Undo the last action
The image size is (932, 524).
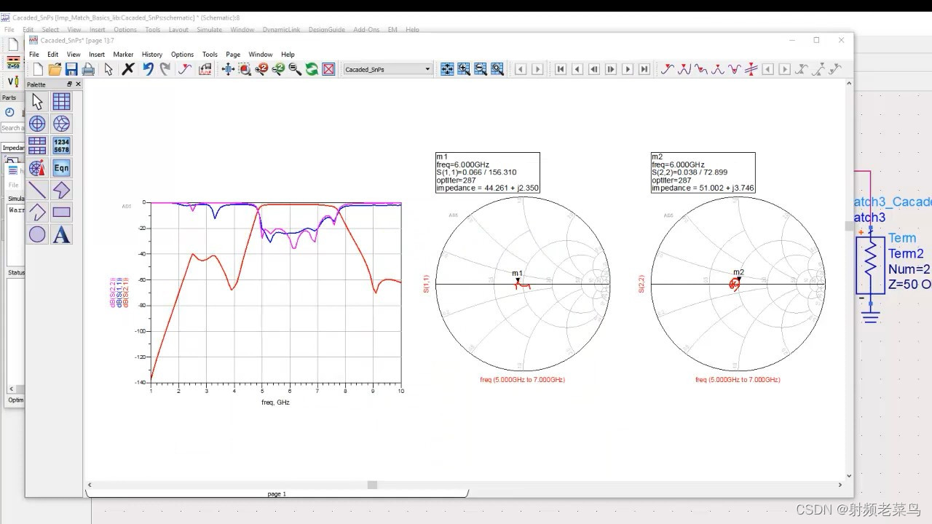(148, 69)
